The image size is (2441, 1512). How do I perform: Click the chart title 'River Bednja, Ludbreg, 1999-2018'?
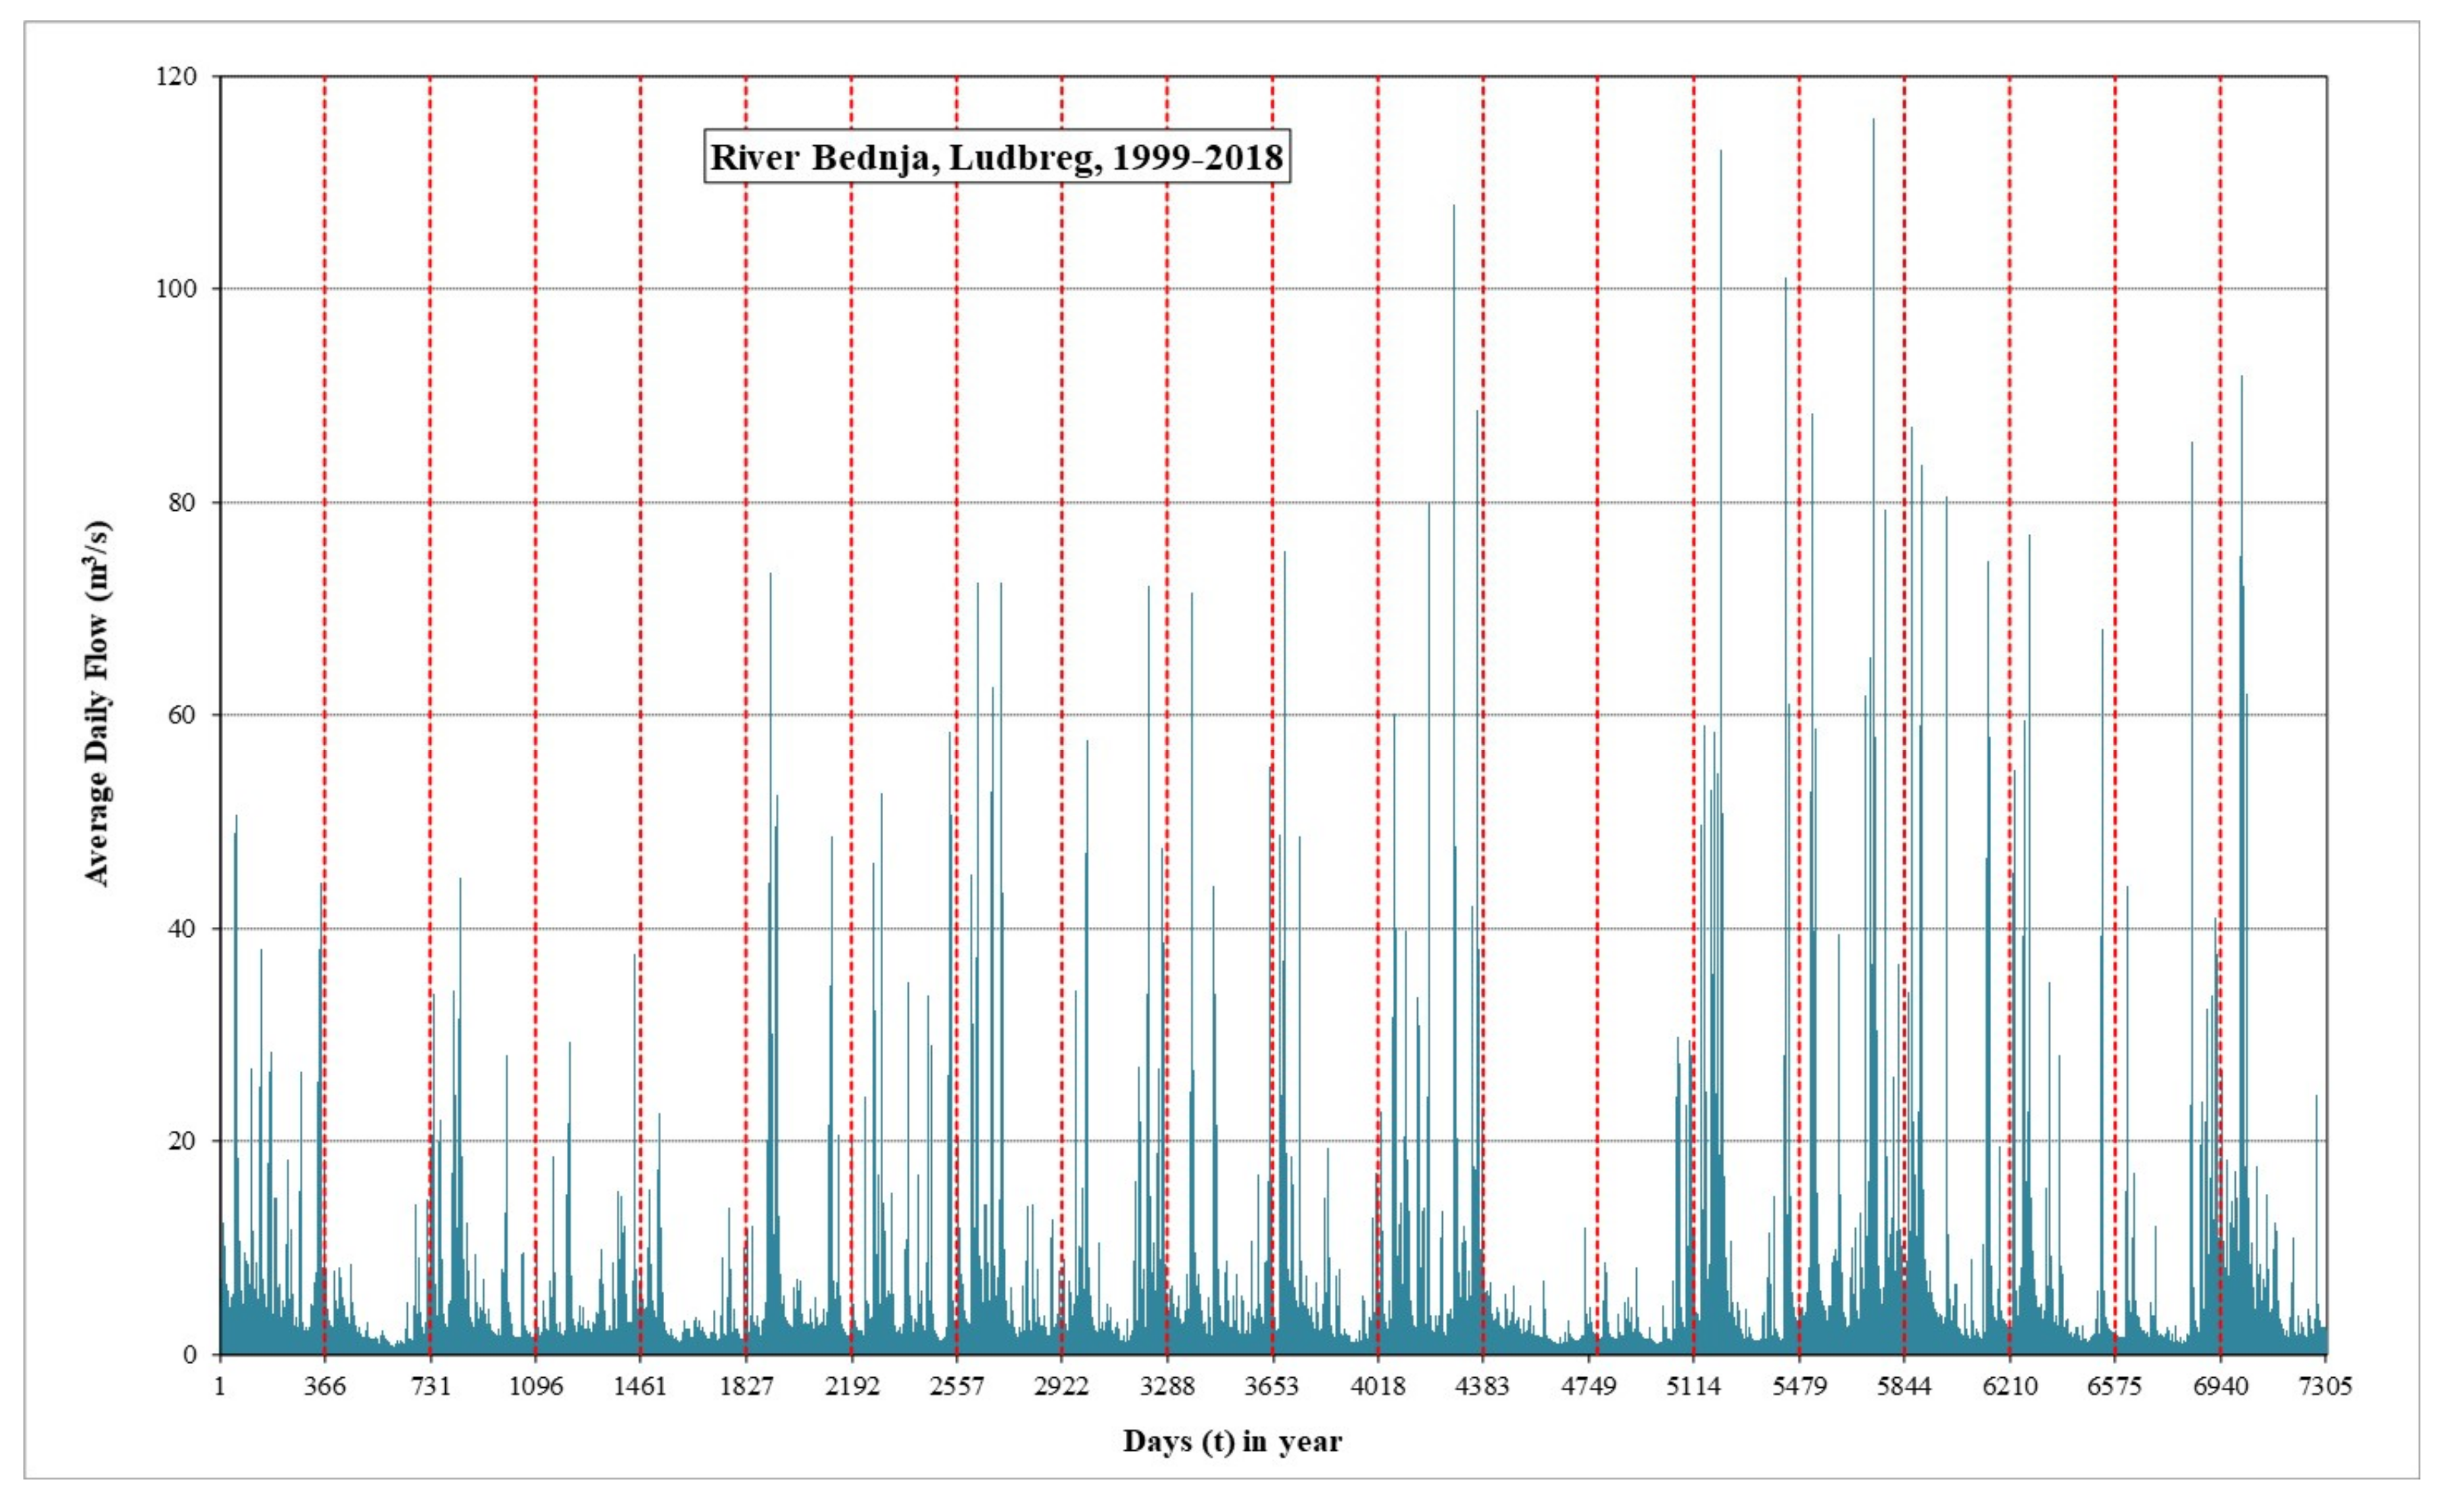point(996,157)
